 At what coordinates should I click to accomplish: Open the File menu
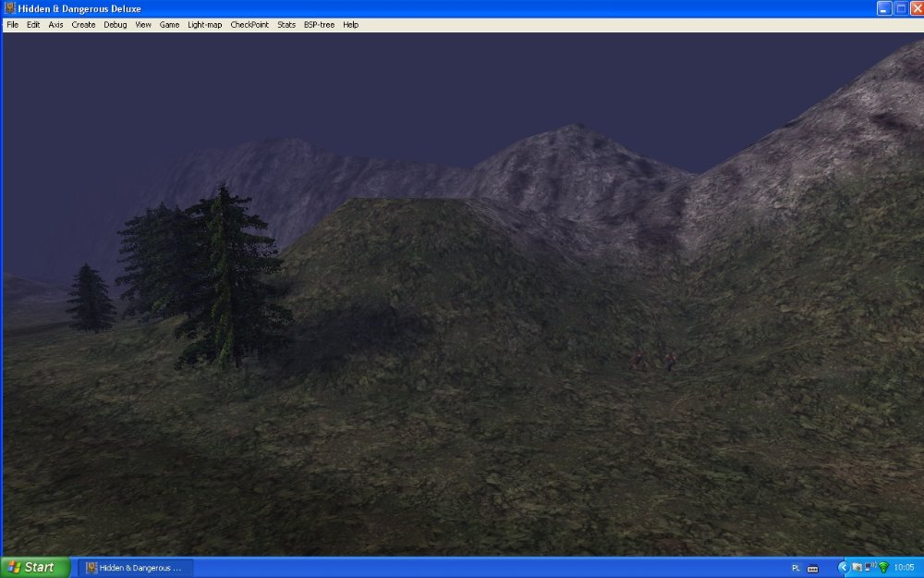[x=12, y=25]
